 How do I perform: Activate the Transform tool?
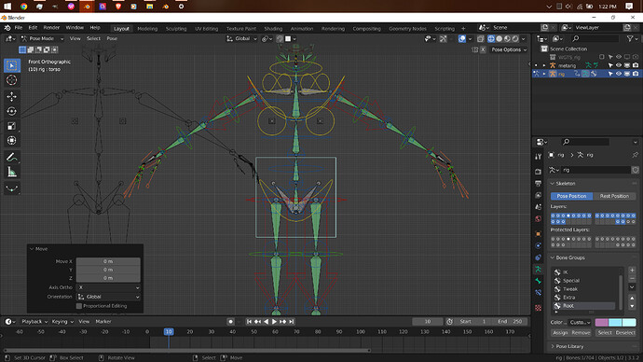[12, 140]
